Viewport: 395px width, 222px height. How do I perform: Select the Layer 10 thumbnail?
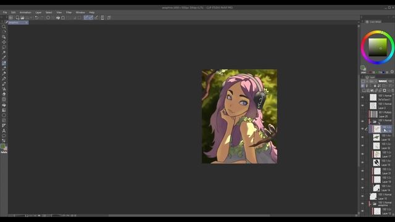(373, 196)
